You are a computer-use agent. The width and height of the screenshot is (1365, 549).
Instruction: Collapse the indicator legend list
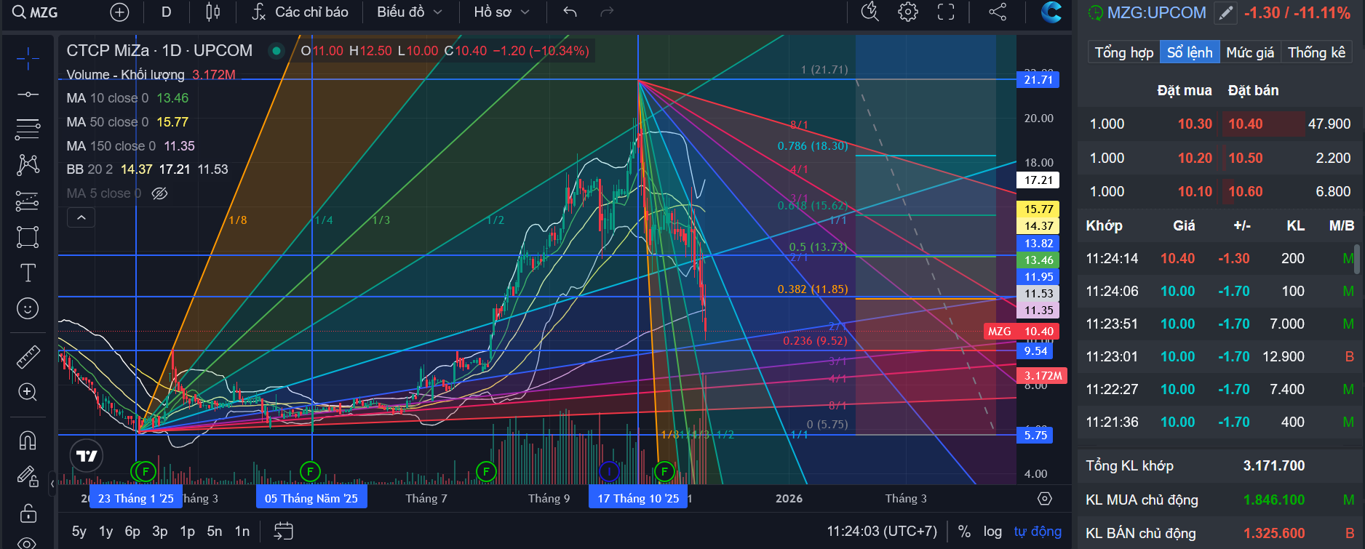pos(81,217)
